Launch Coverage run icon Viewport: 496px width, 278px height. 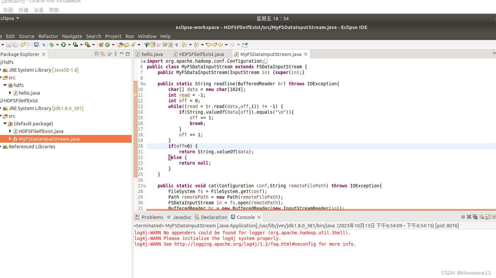(75, 45)
